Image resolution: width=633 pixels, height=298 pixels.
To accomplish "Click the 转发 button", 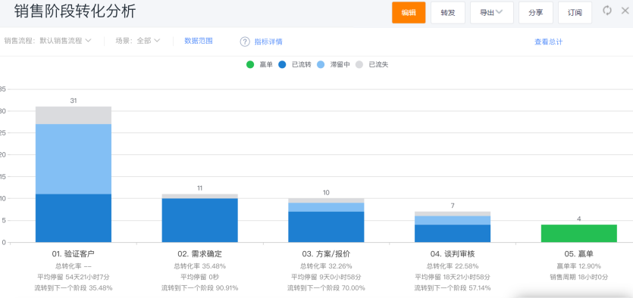I will click(x=448, y=13).
